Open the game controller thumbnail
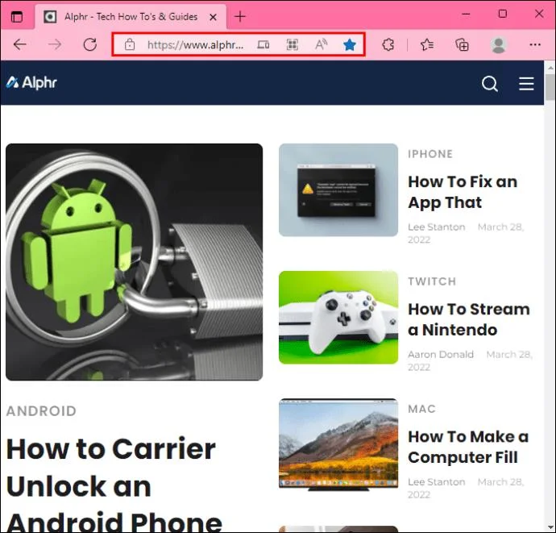Screen dimensions: 556x533 [338, 317]
